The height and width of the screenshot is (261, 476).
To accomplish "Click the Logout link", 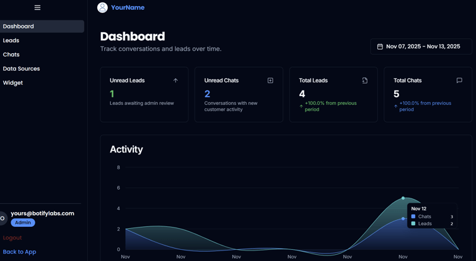I will [12, 237].
